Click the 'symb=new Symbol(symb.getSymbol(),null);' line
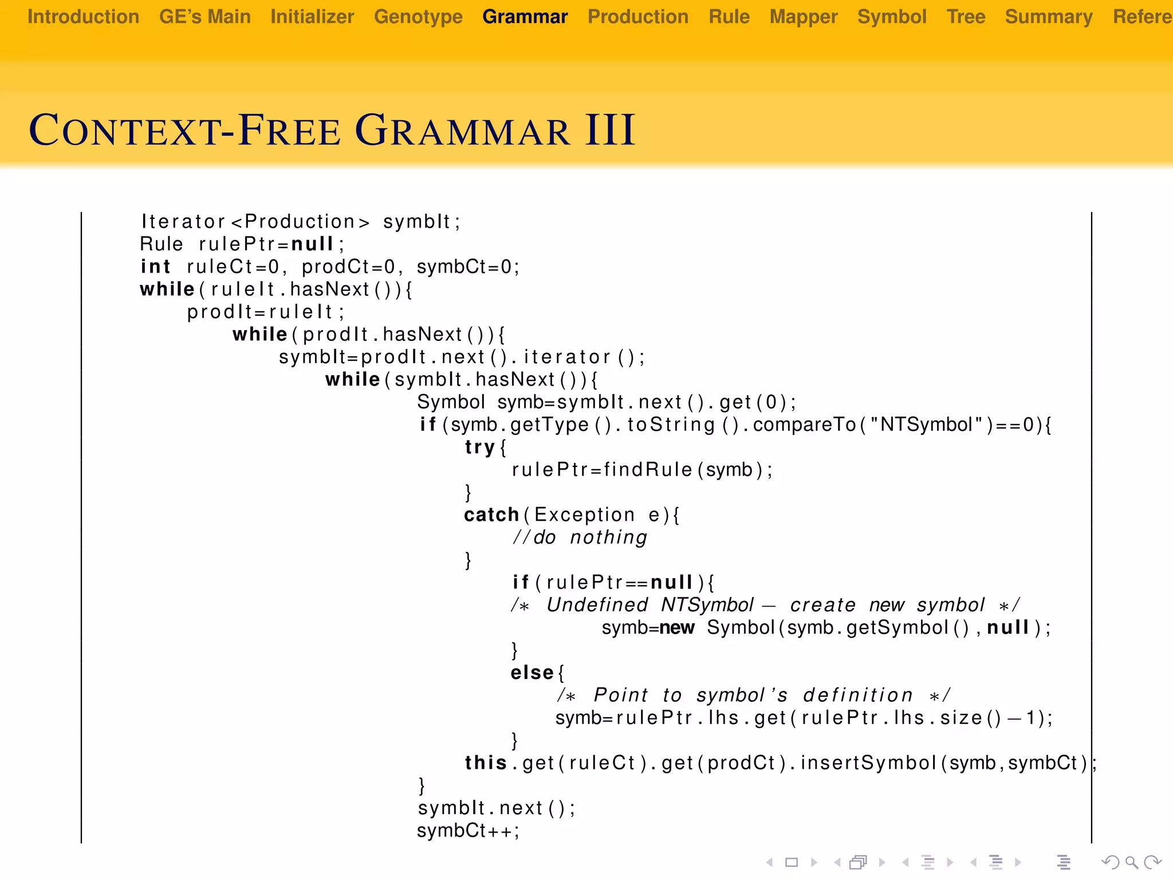The height and width of the screenshot is (880, 1173). click(826, 627)
